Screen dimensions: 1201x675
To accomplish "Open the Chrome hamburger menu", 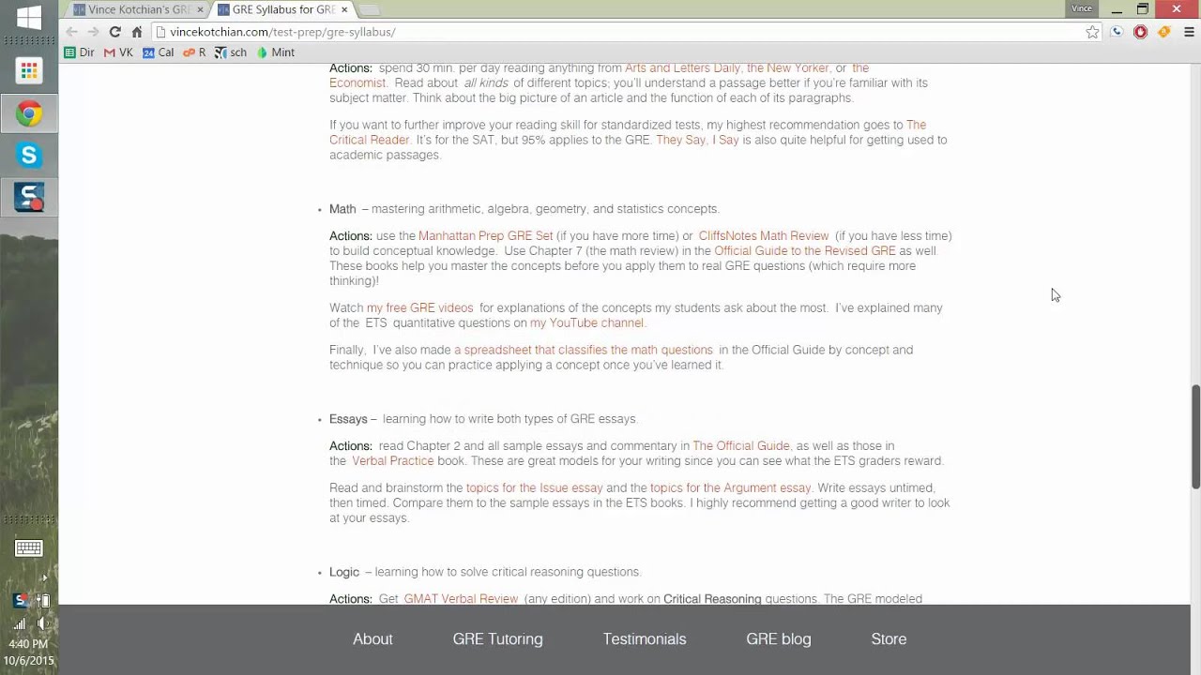I will [x=1189, y=32].
